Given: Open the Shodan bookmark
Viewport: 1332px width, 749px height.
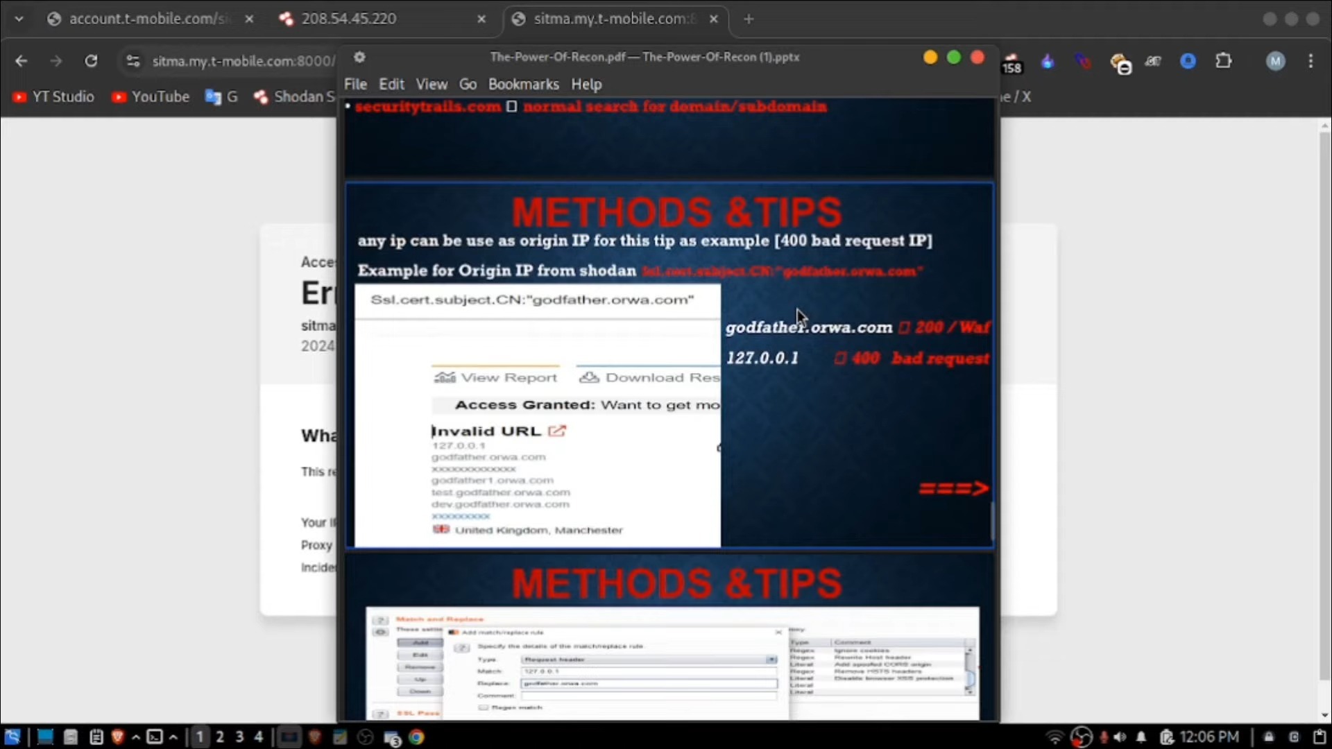Looking at the screenshot, I should click(x=295, y=96).
